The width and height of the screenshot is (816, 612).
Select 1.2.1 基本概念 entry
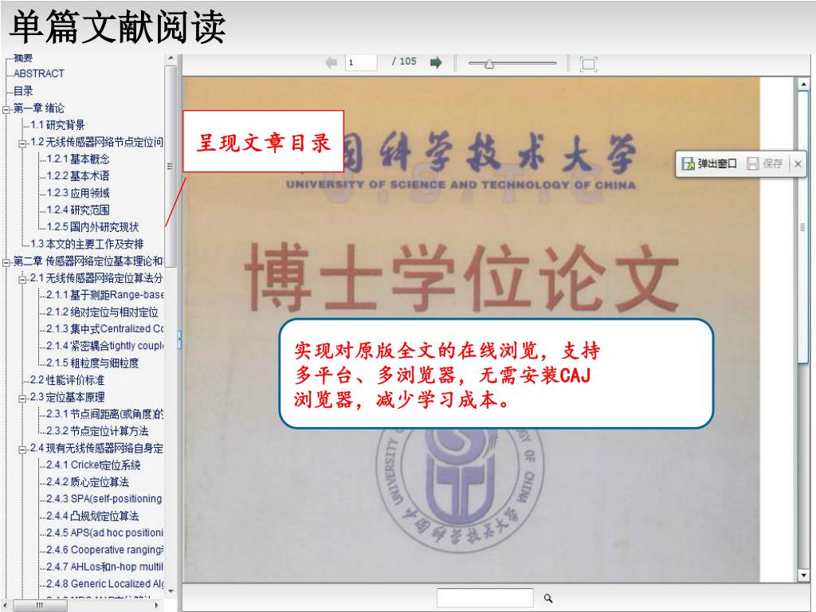tap(78, 159)
